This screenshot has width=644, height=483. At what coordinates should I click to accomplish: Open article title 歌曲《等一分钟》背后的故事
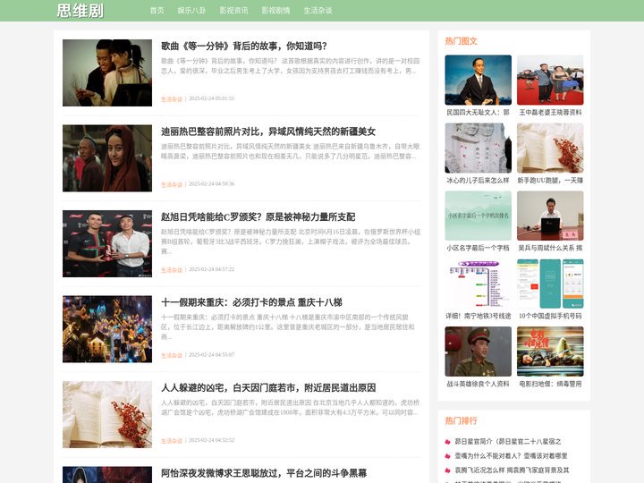pyautogui.click(x=244, y=46)
